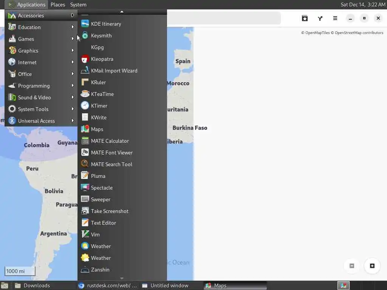The height and width of the screenshot is (290, 387).
Task: Launch Zanshin task manager
Action: 122,270
